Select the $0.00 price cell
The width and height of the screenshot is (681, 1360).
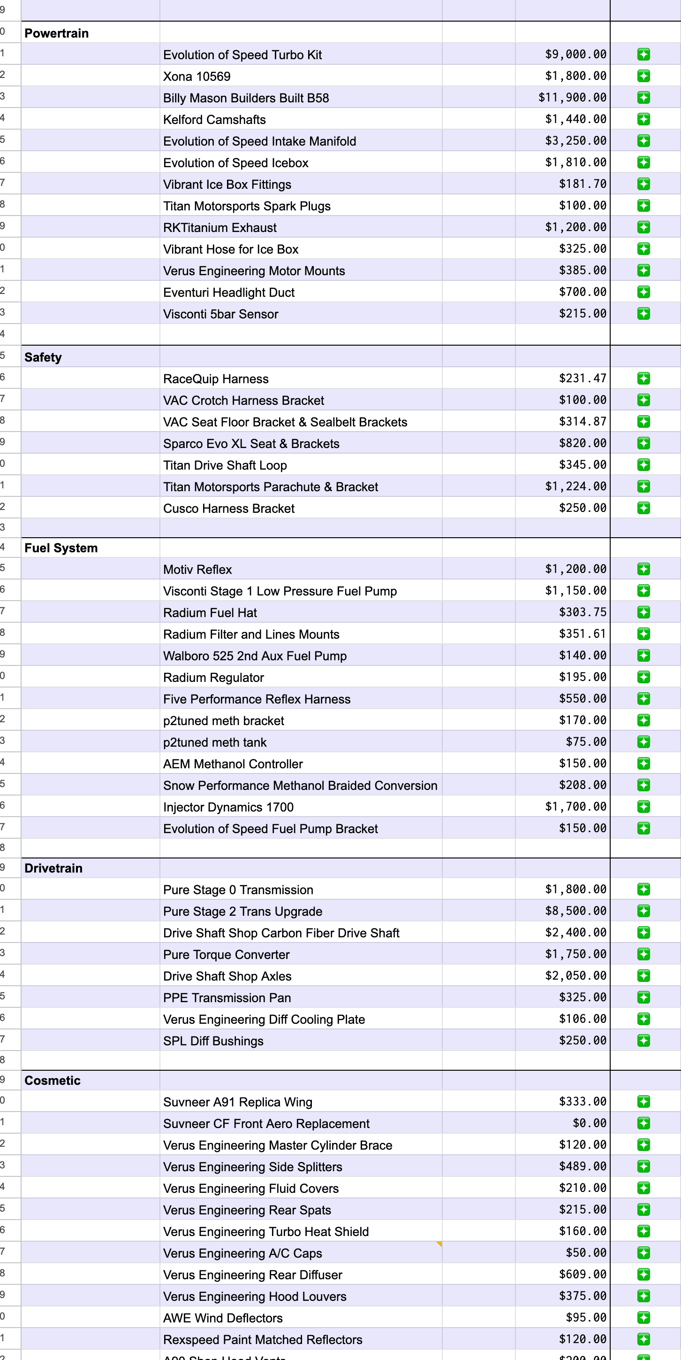(x=562, y=1123)
